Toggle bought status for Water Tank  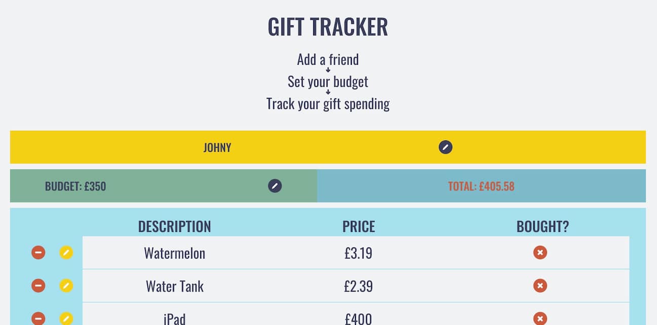coord(540,286)
